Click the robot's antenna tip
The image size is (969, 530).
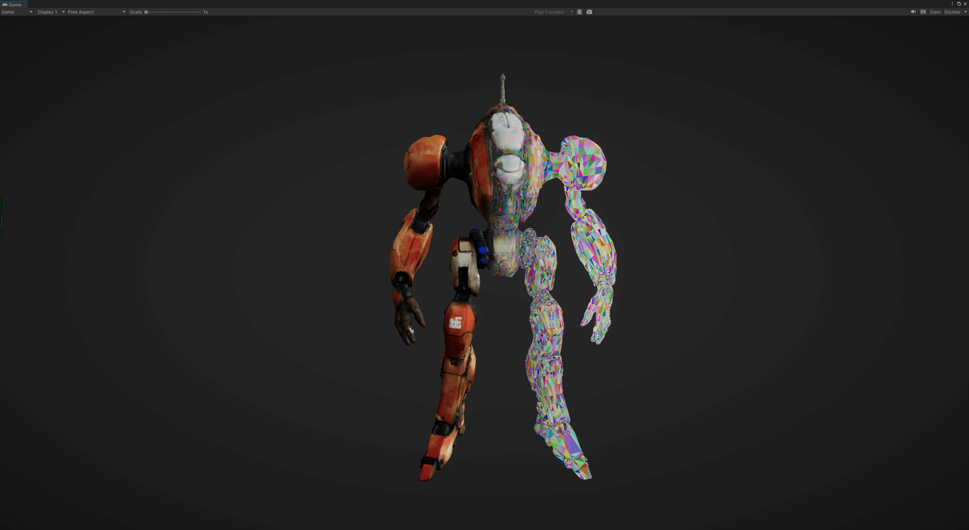pyautogui.click(x=502, y=77)
